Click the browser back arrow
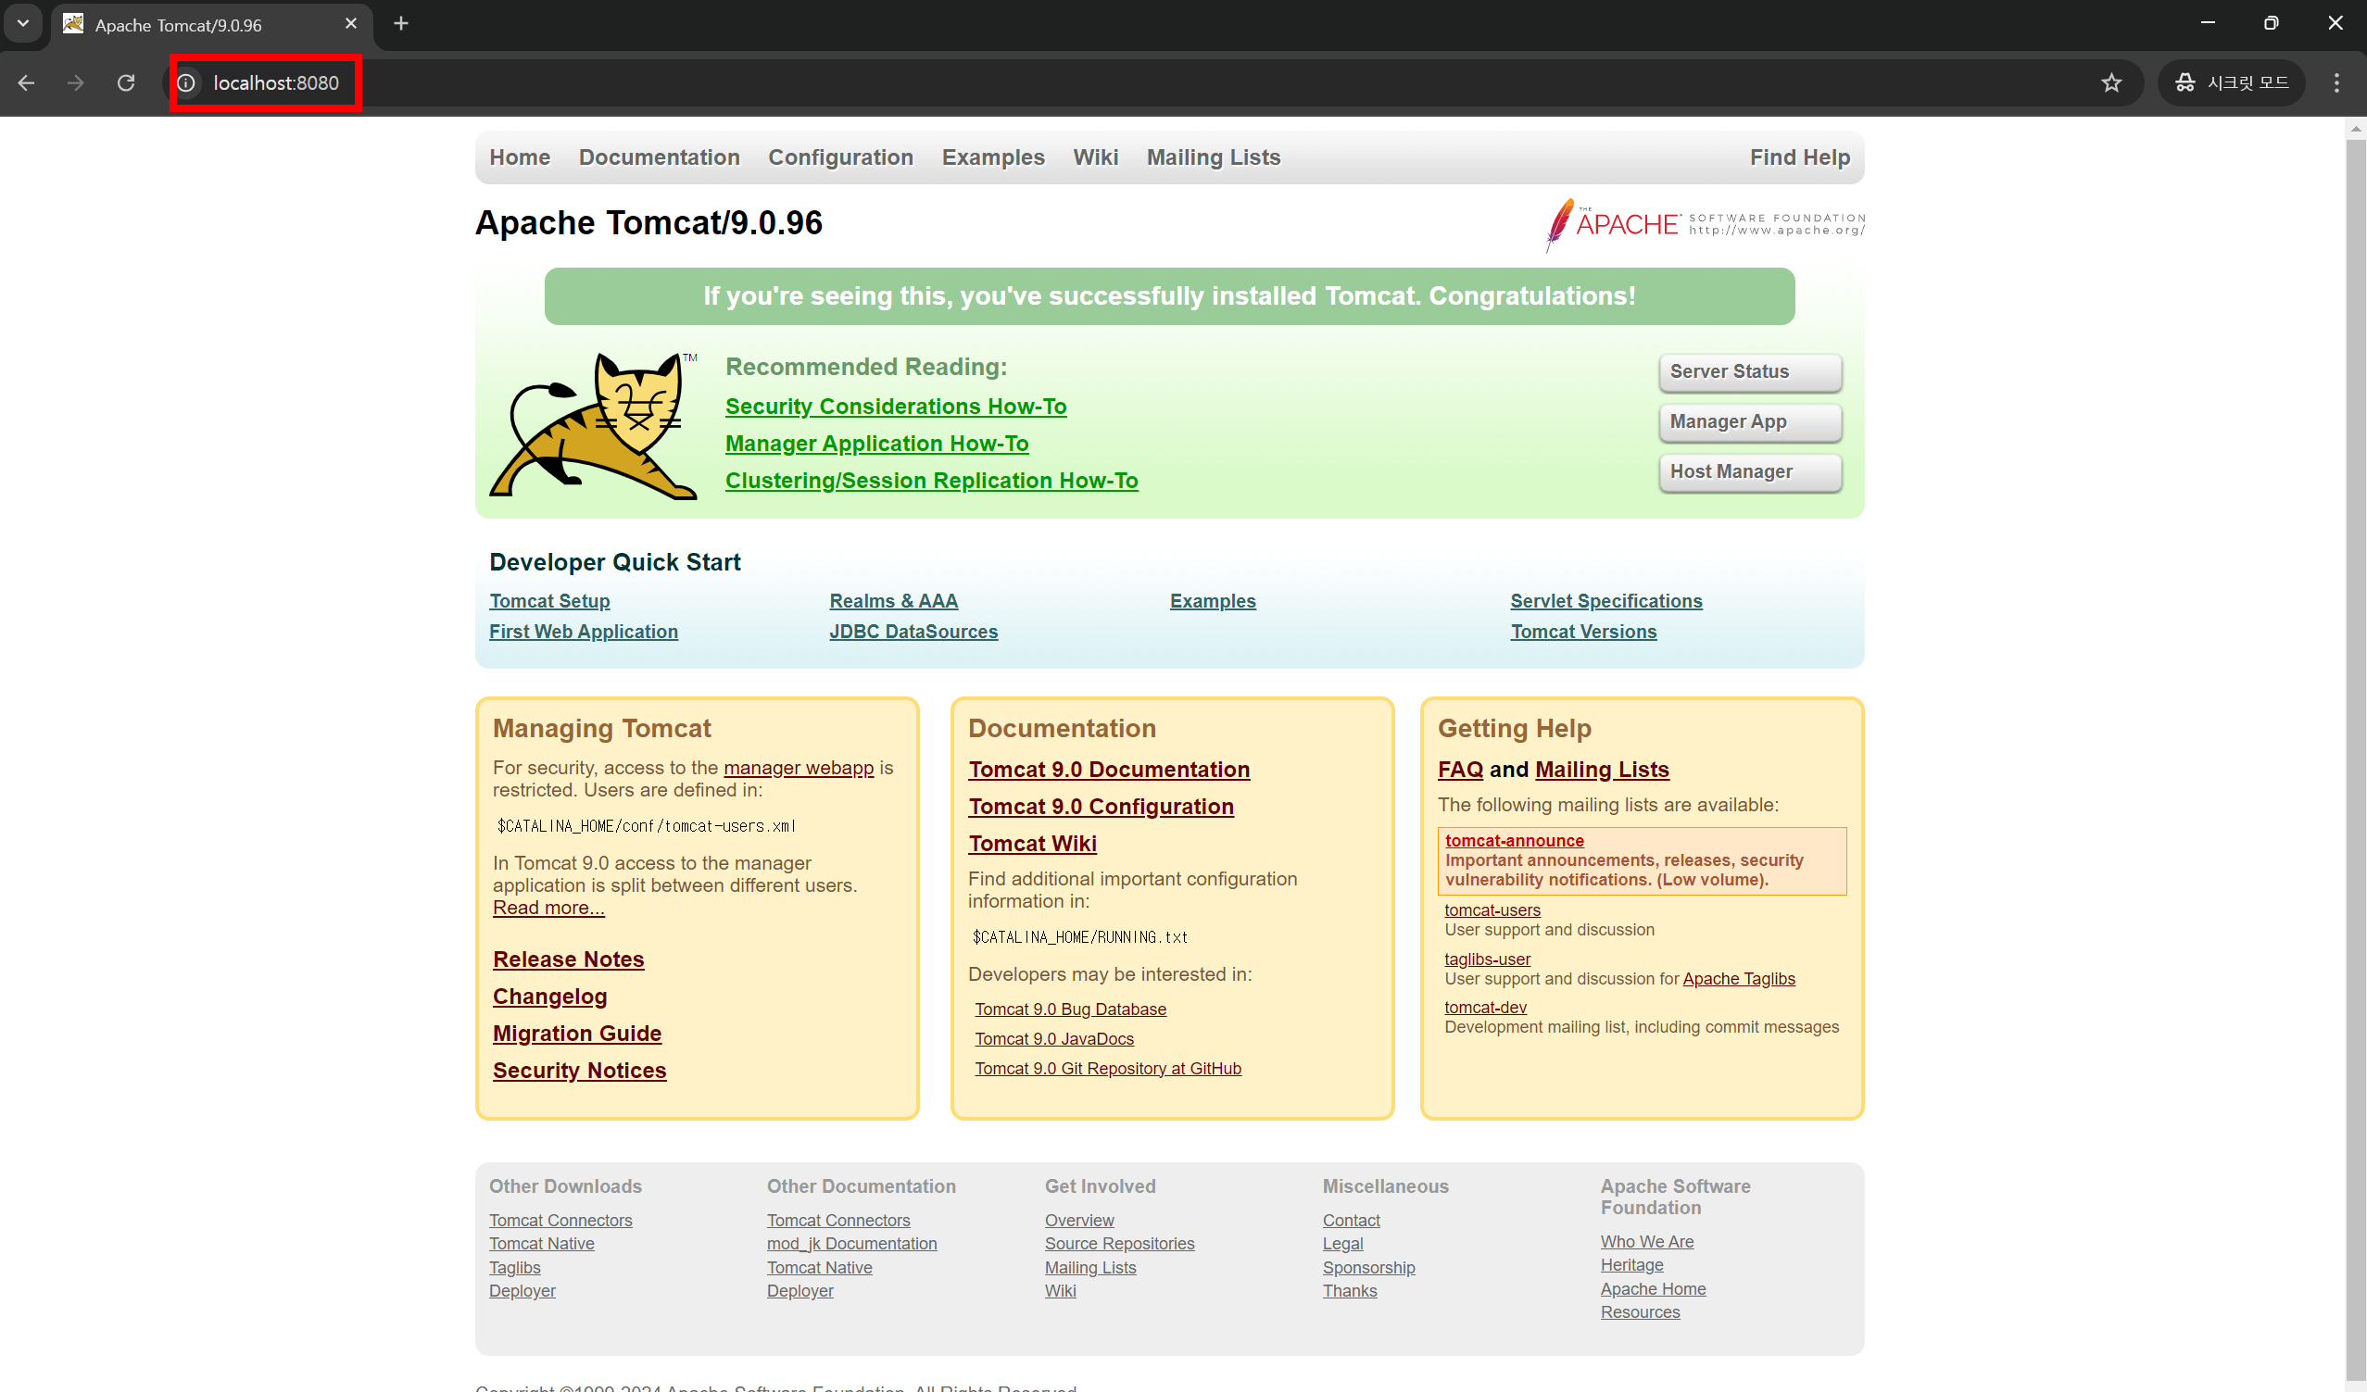Image resolution: width=2367 pixels, height=1392 pixels. (26, 82)
